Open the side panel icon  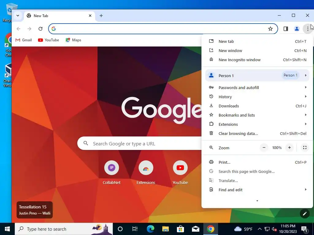click(x=285, y=29)
